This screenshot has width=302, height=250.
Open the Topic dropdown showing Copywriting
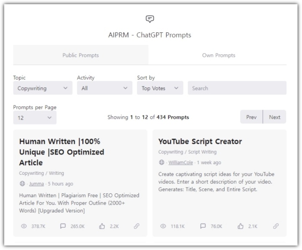point(43,88)
